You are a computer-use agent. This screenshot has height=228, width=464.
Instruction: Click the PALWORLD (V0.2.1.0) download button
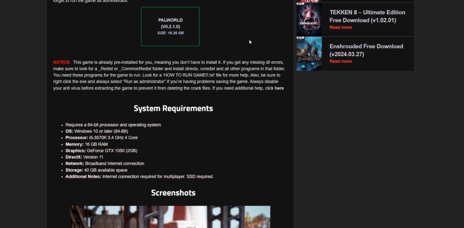click(170, 27)
